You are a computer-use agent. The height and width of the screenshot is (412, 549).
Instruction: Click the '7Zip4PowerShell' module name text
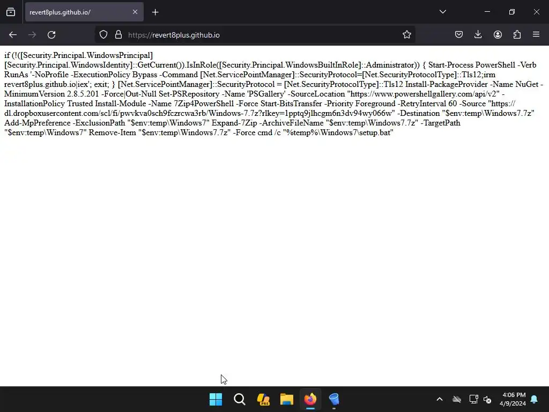[204, 104]
